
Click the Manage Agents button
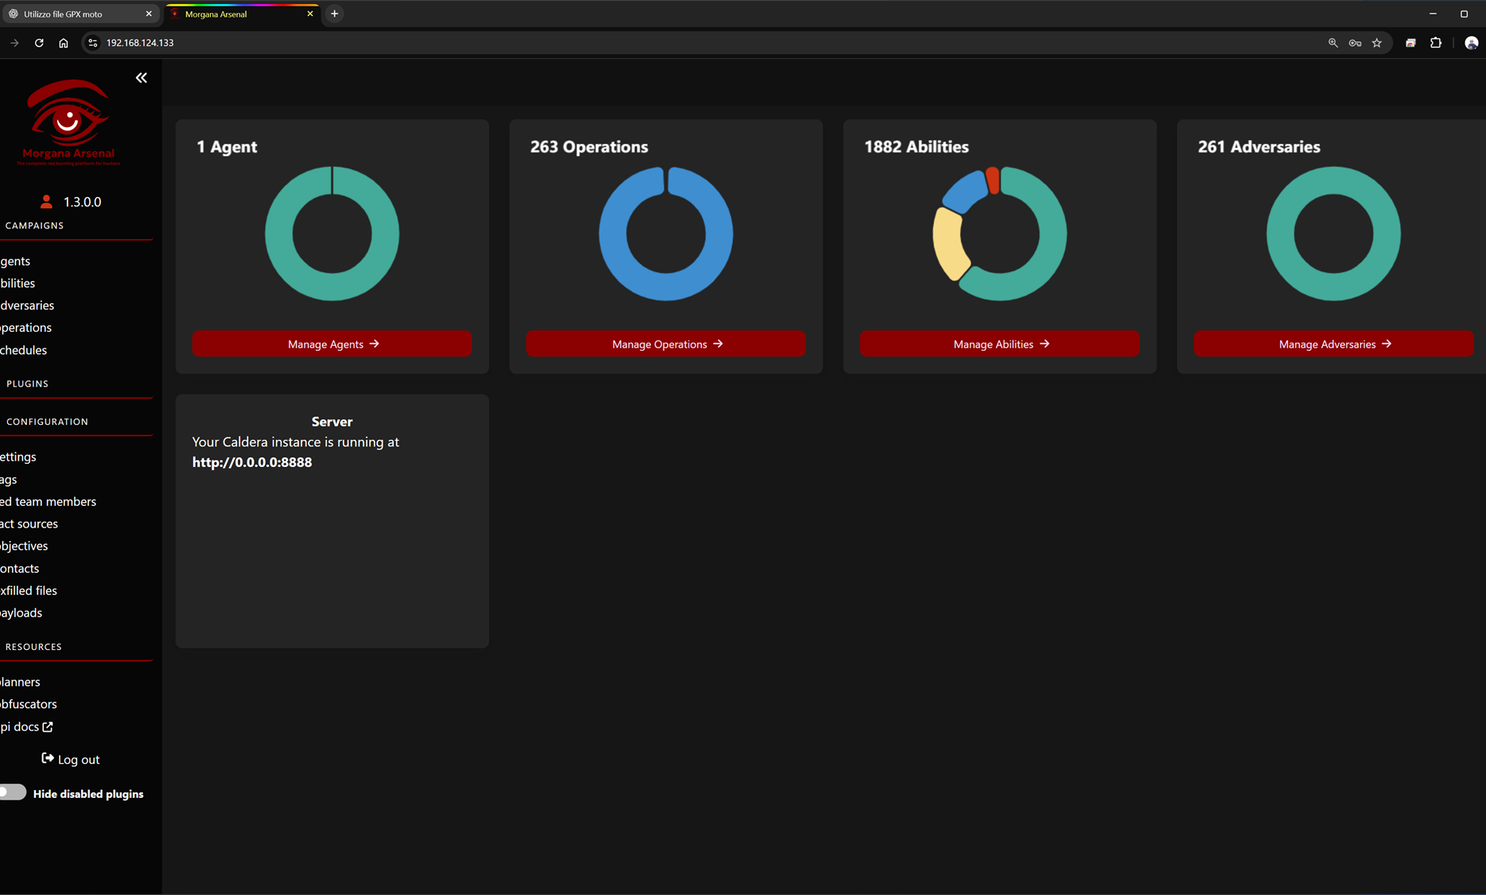332,344
